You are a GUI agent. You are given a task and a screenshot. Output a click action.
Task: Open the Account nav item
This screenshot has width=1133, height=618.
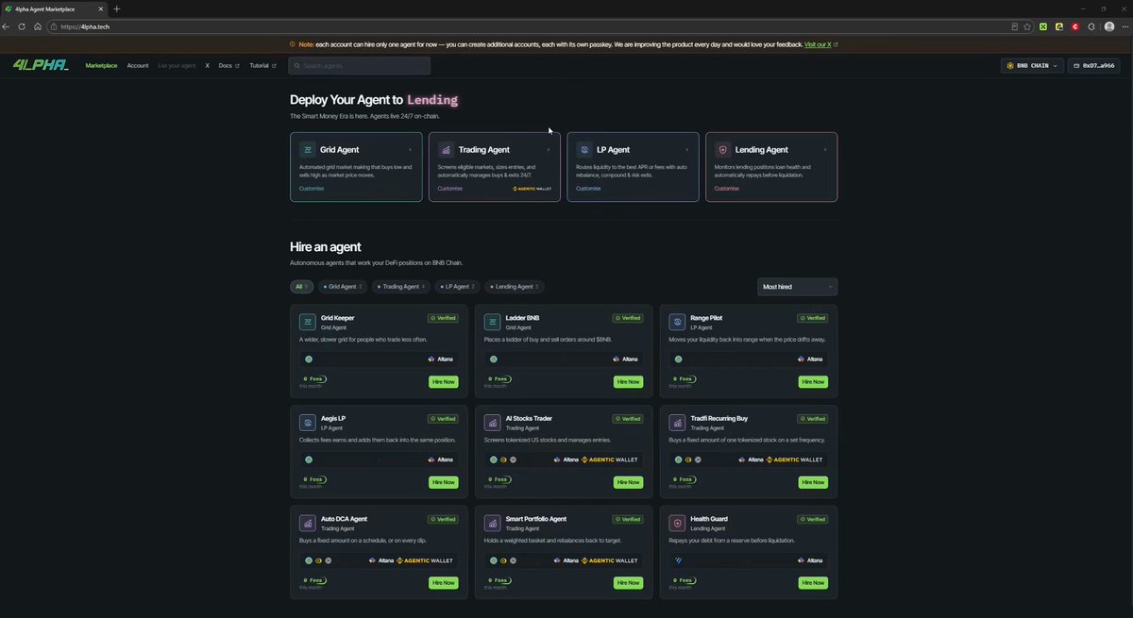coord(138,66)
